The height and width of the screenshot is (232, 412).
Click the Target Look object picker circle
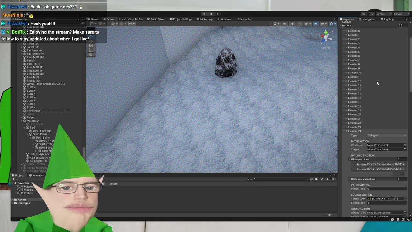coord(405,199)
